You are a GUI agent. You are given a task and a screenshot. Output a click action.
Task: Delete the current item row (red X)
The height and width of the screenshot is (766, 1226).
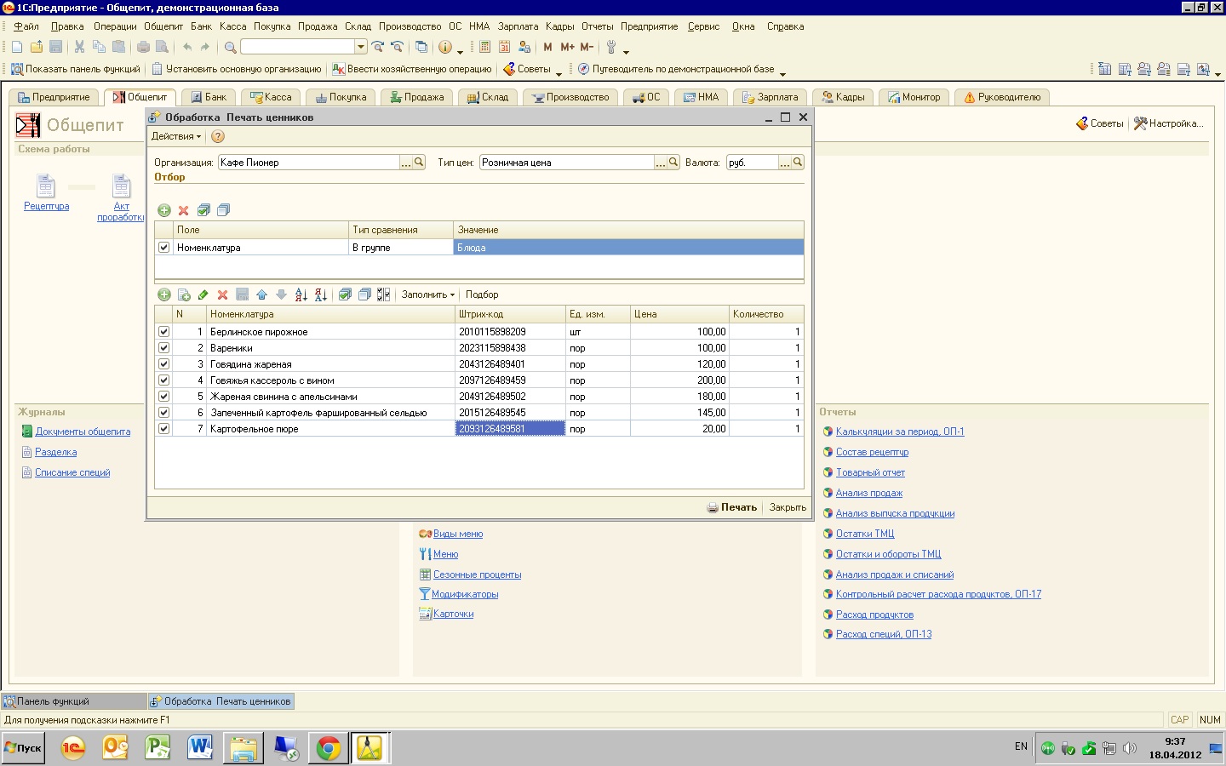(x=222, y=294)
